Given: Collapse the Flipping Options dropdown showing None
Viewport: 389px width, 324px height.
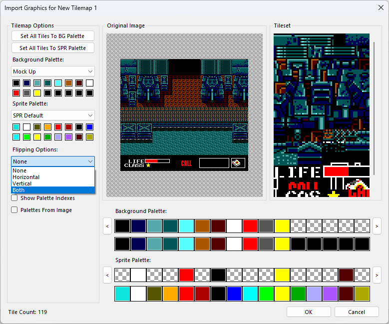Looking at the screenshot, I should (x=53, y=161).
